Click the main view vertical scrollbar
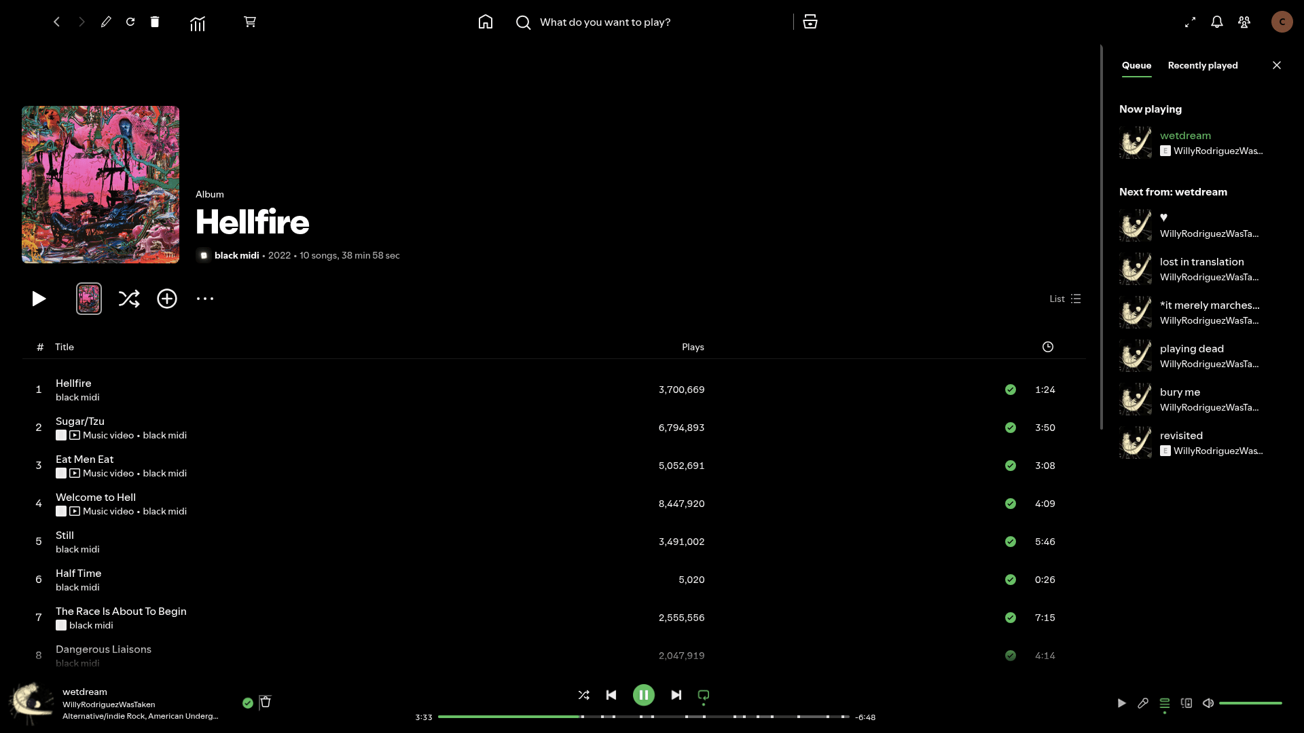The height and width of the screenshot is (733, 1304). 1102,237
